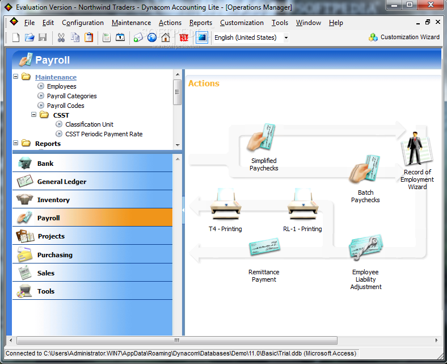Collapse the left panel via splitter arrow

[183, 210]
